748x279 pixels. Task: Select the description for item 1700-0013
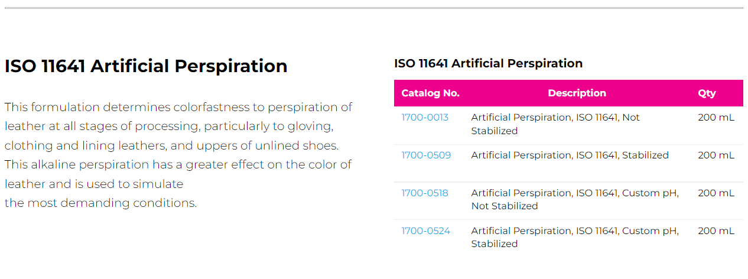point(555,124)
